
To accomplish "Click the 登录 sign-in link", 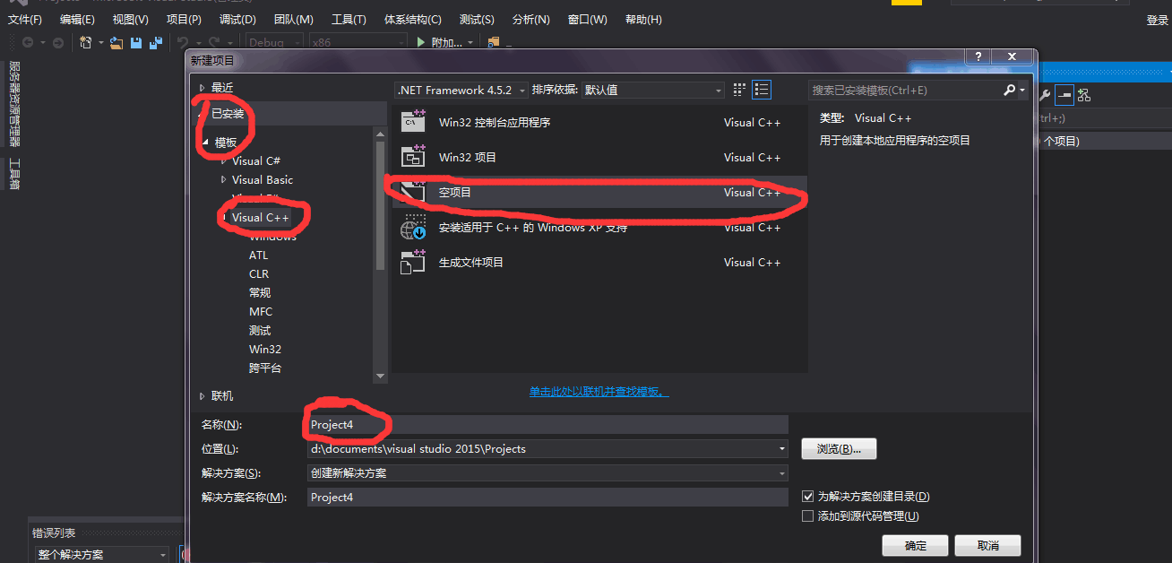I will click(1158, 20).
